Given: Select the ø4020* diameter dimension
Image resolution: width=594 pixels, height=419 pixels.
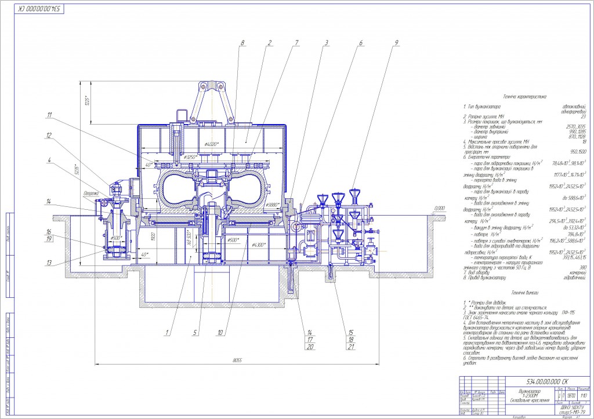Looking at the screenshot, I should point(212,144).
